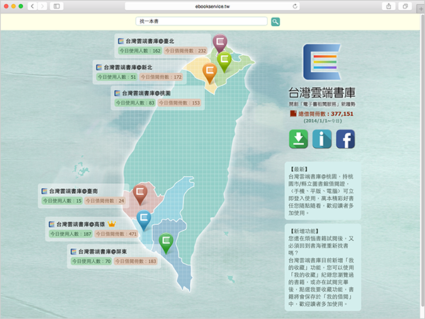425x319 pixels.
Task: Click the purple Taipei map pin
Action: (x=220, y=44)
